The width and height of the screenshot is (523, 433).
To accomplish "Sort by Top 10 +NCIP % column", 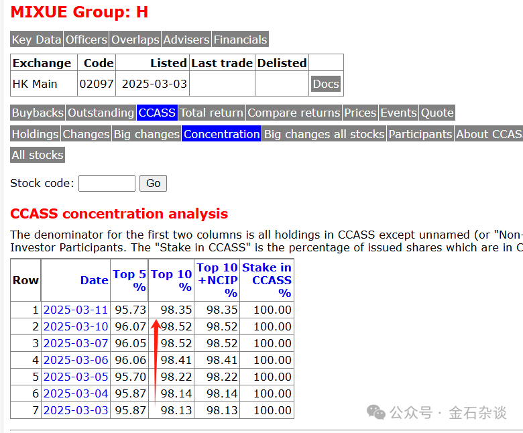I will (217, 280).
